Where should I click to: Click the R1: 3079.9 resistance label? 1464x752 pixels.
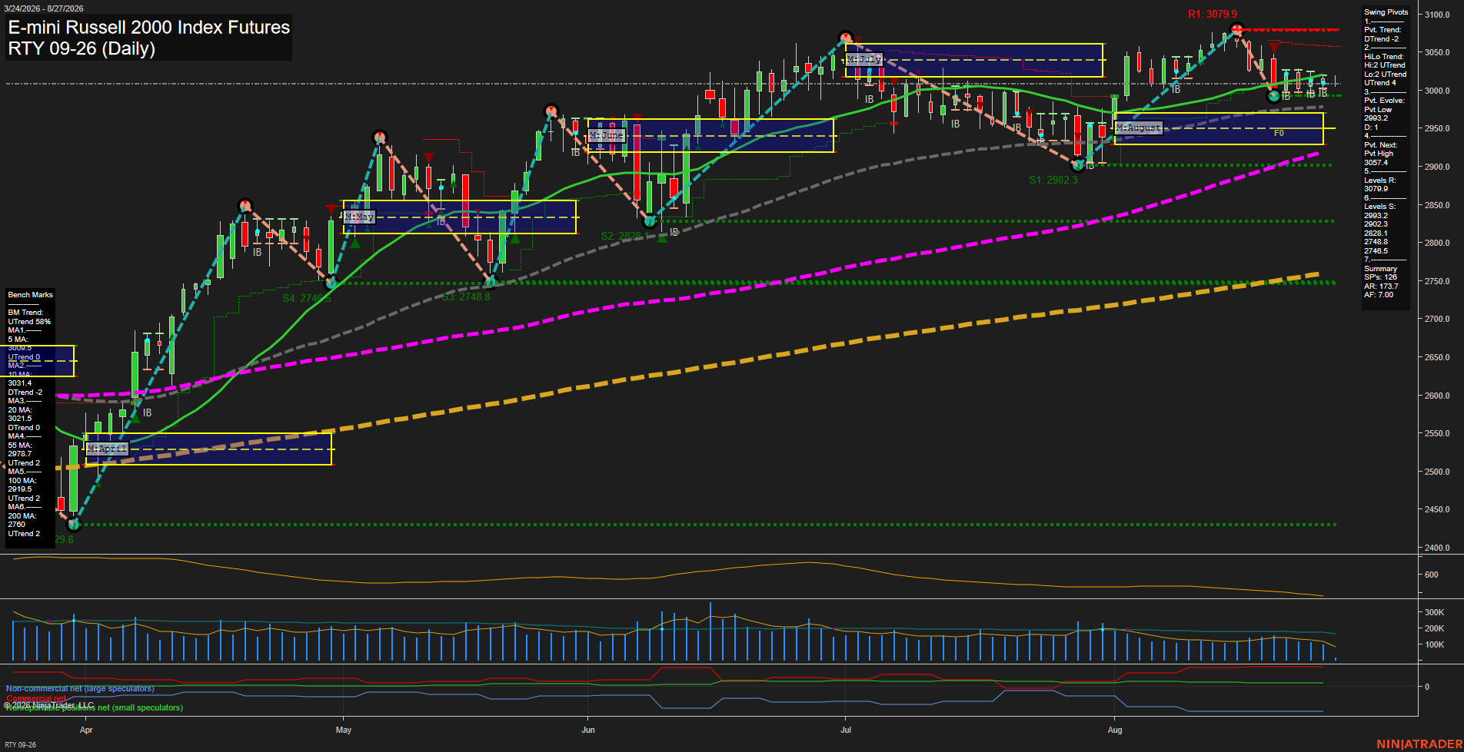tap(1213, 14)
